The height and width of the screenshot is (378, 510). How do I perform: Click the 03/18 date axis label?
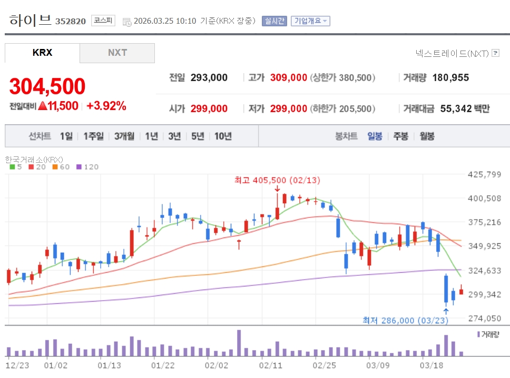pos(431,365)
